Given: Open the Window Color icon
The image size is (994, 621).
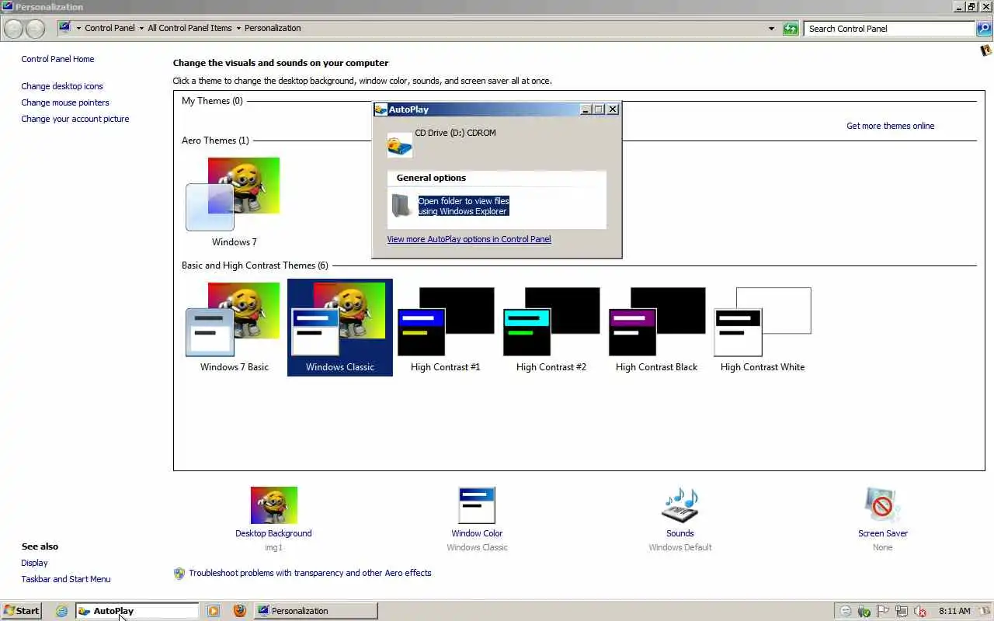Looking at the screenshot, I should tap(477, 505).
